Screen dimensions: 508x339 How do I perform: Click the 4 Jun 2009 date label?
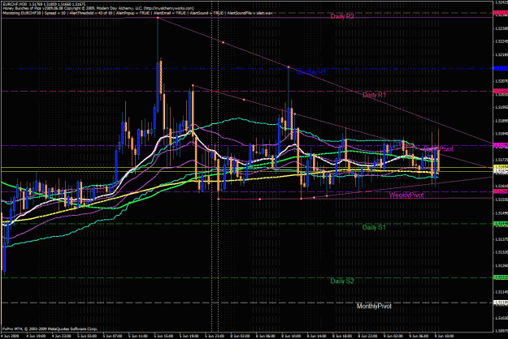tap(10, 336)
